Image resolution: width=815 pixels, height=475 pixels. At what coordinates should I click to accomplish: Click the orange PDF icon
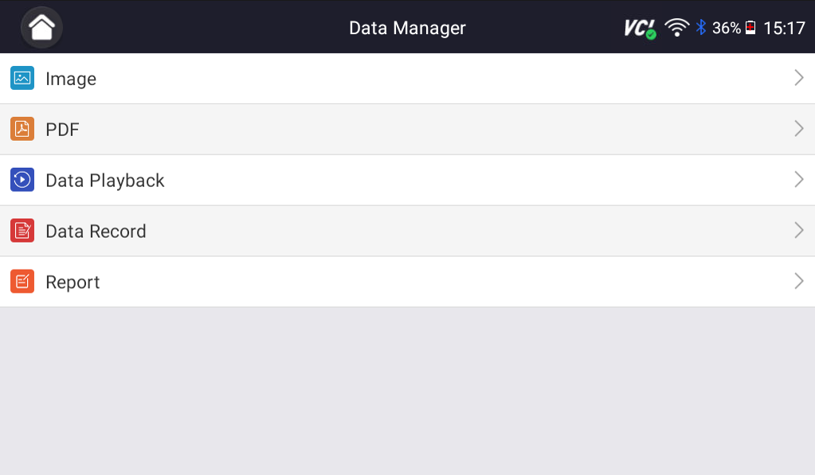tap(22, 129)
